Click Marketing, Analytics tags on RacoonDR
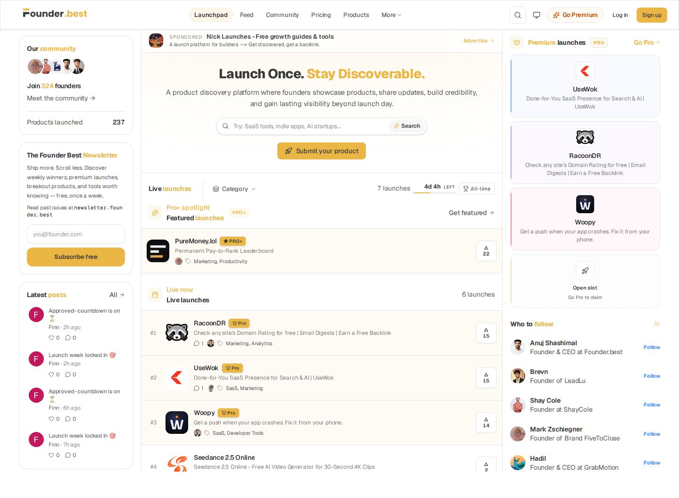 click(249, 343)
